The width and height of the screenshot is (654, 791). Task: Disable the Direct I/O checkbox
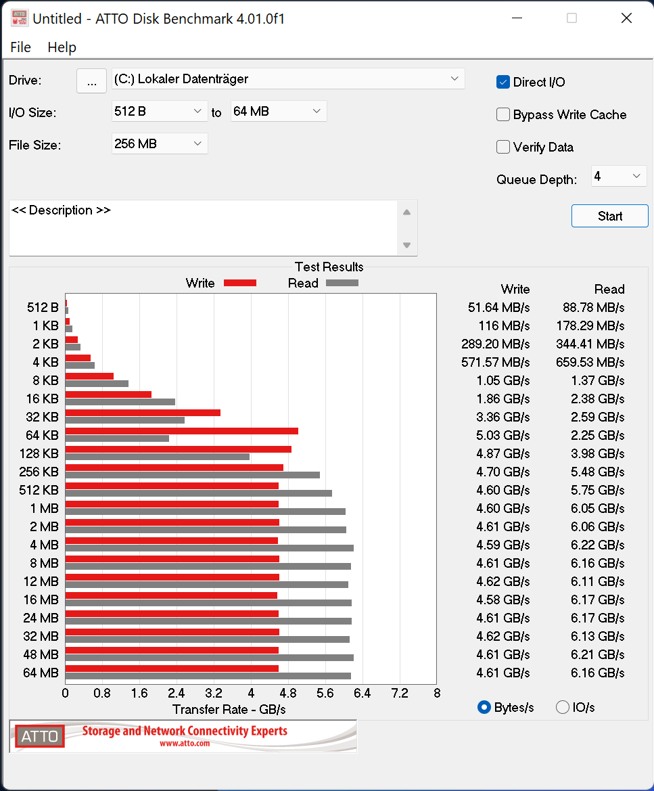click(503, 81)
